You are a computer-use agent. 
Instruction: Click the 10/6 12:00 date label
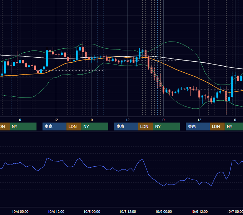199,211
